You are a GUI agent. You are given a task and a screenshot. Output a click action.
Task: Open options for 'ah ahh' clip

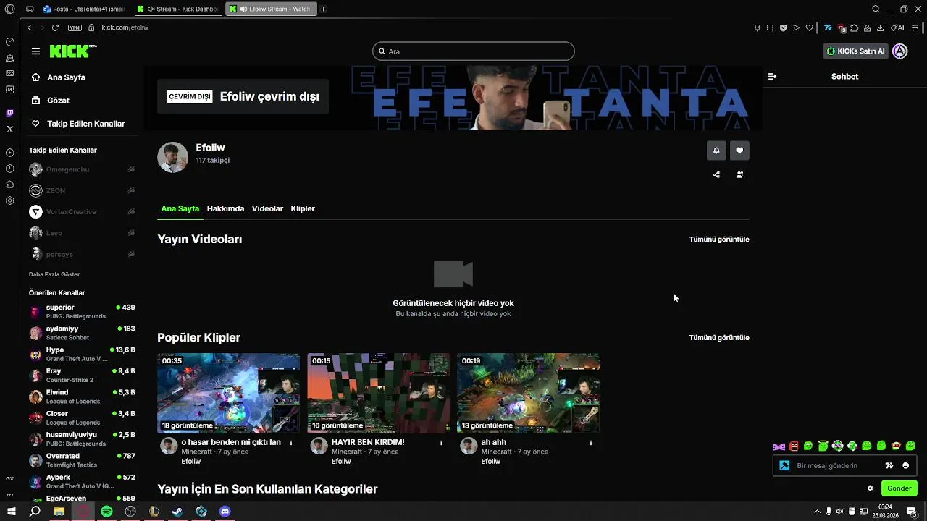tap(591, 442)
